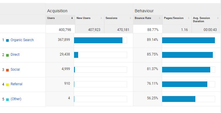
Task: Sort by New Users arrow icon
Action: click(x=101, y=18)
